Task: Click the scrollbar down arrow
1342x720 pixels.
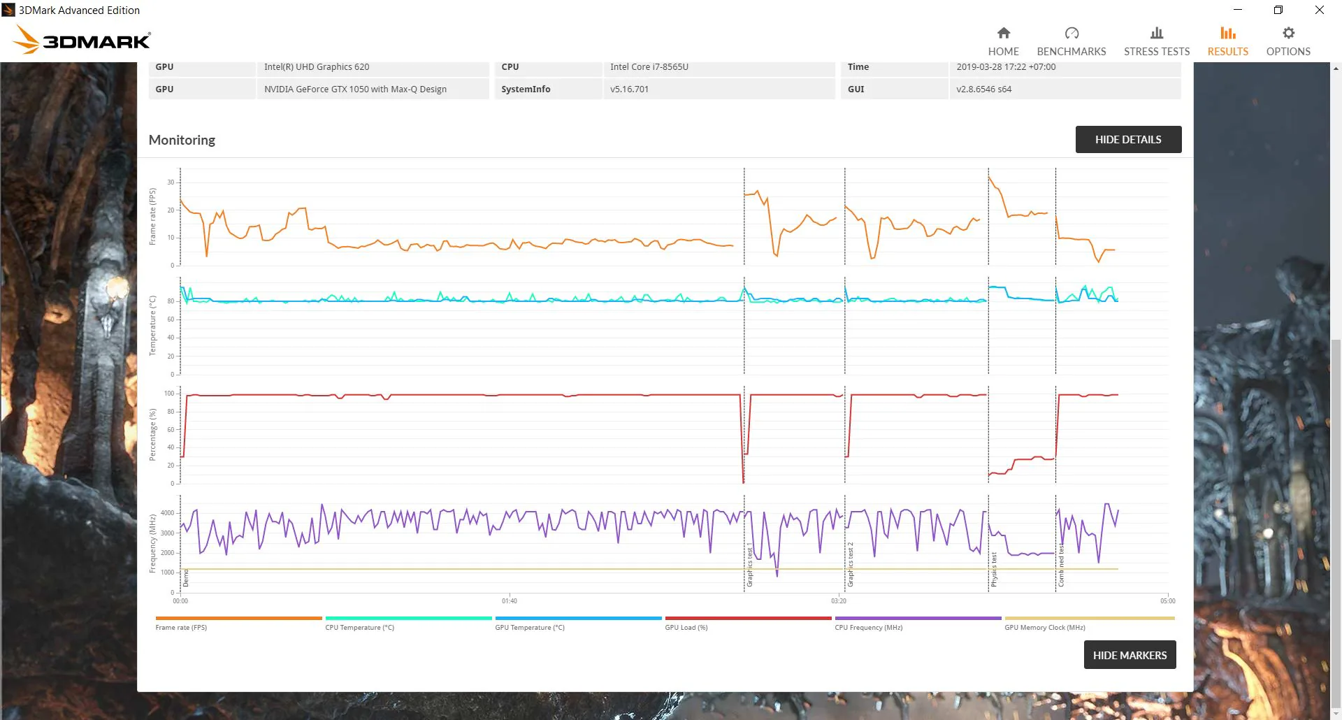Action: pos(1336,714)
